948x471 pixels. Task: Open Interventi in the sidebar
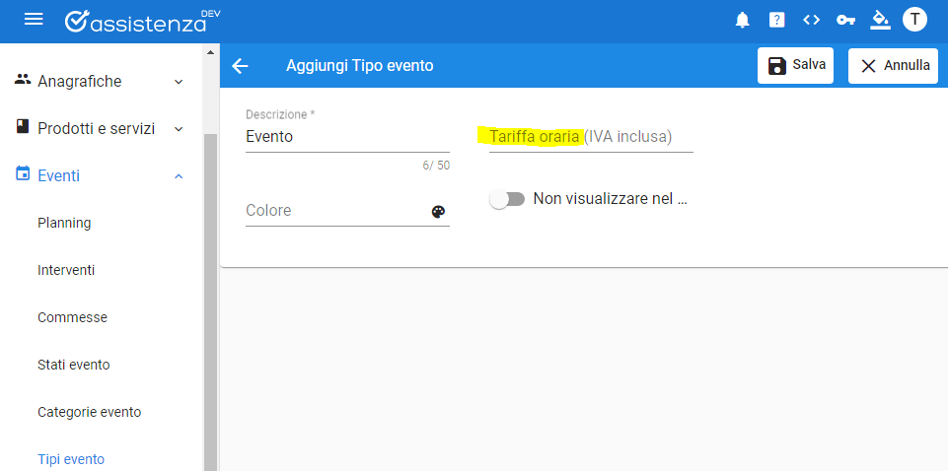click(66, 270)
